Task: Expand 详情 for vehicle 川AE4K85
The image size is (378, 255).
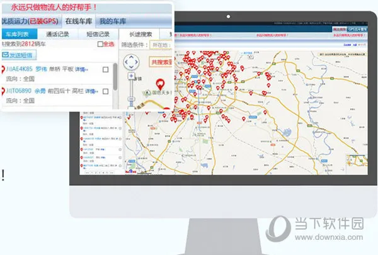Action: pos(81,68)
